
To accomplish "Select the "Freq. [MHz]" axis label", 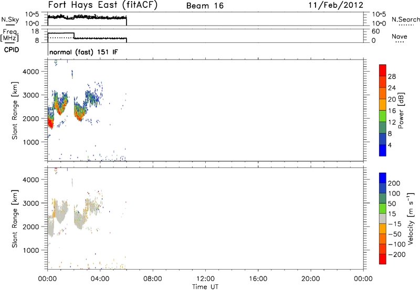I will [x=9, y=35].
